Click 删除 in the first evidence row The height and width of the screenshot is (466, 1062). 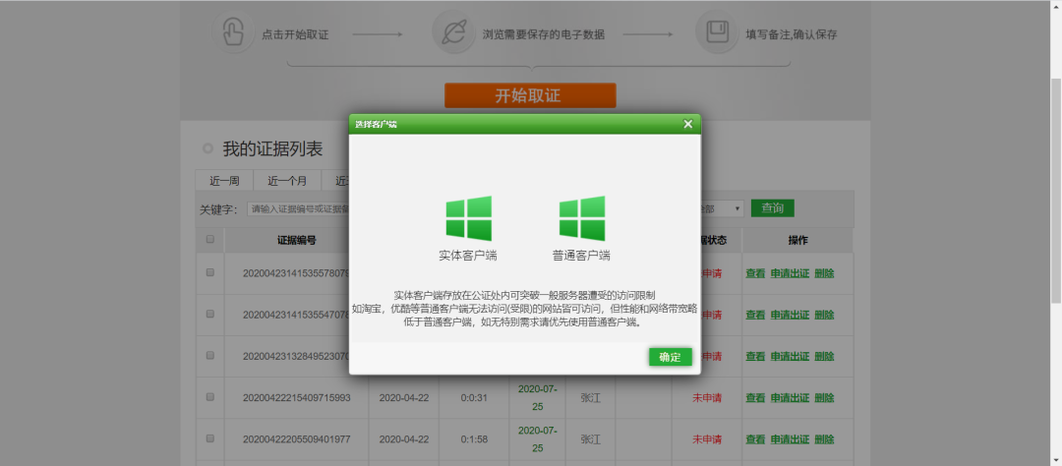tap(824, 273)
